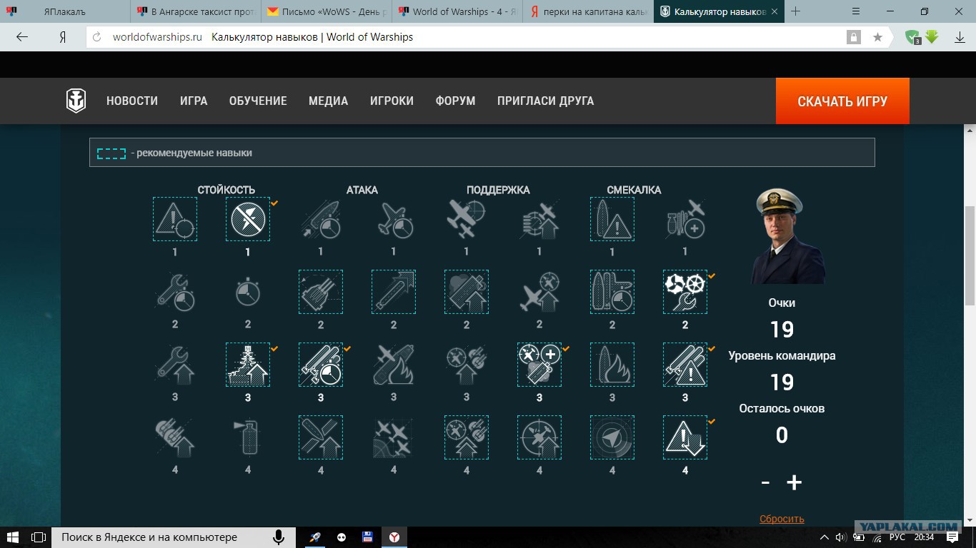Select the fire extinguisher tier 4 skill
This screenshot has width=976, height=548.
point(248,437)
